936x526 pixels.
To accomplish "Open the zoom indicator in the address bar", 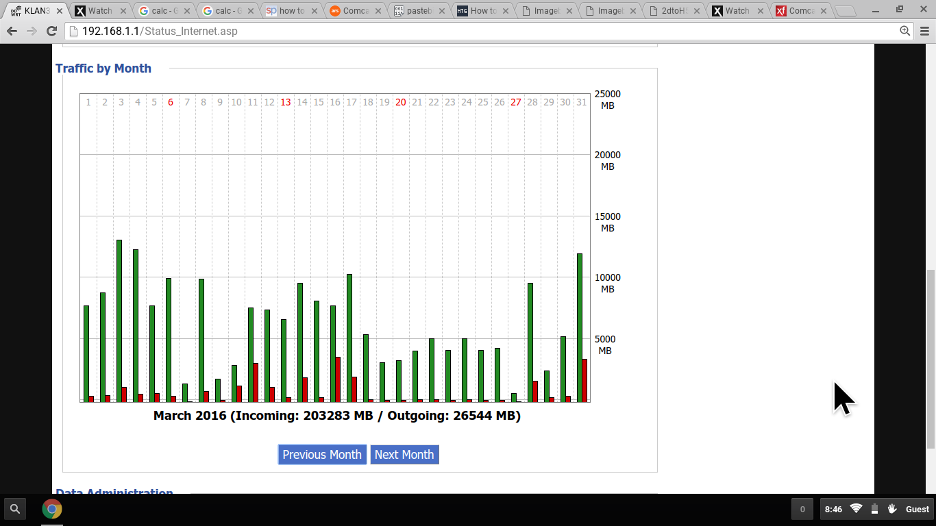I will [x=905, y=31].
